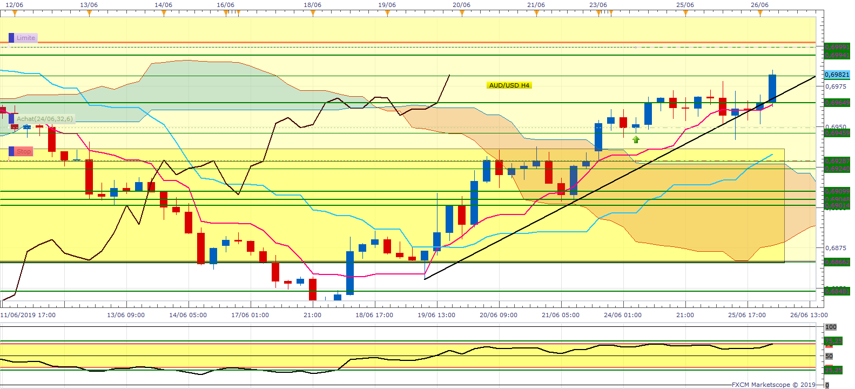855x389 pixels.
Task: Click the Stop order label
Action: coord(24,151)
